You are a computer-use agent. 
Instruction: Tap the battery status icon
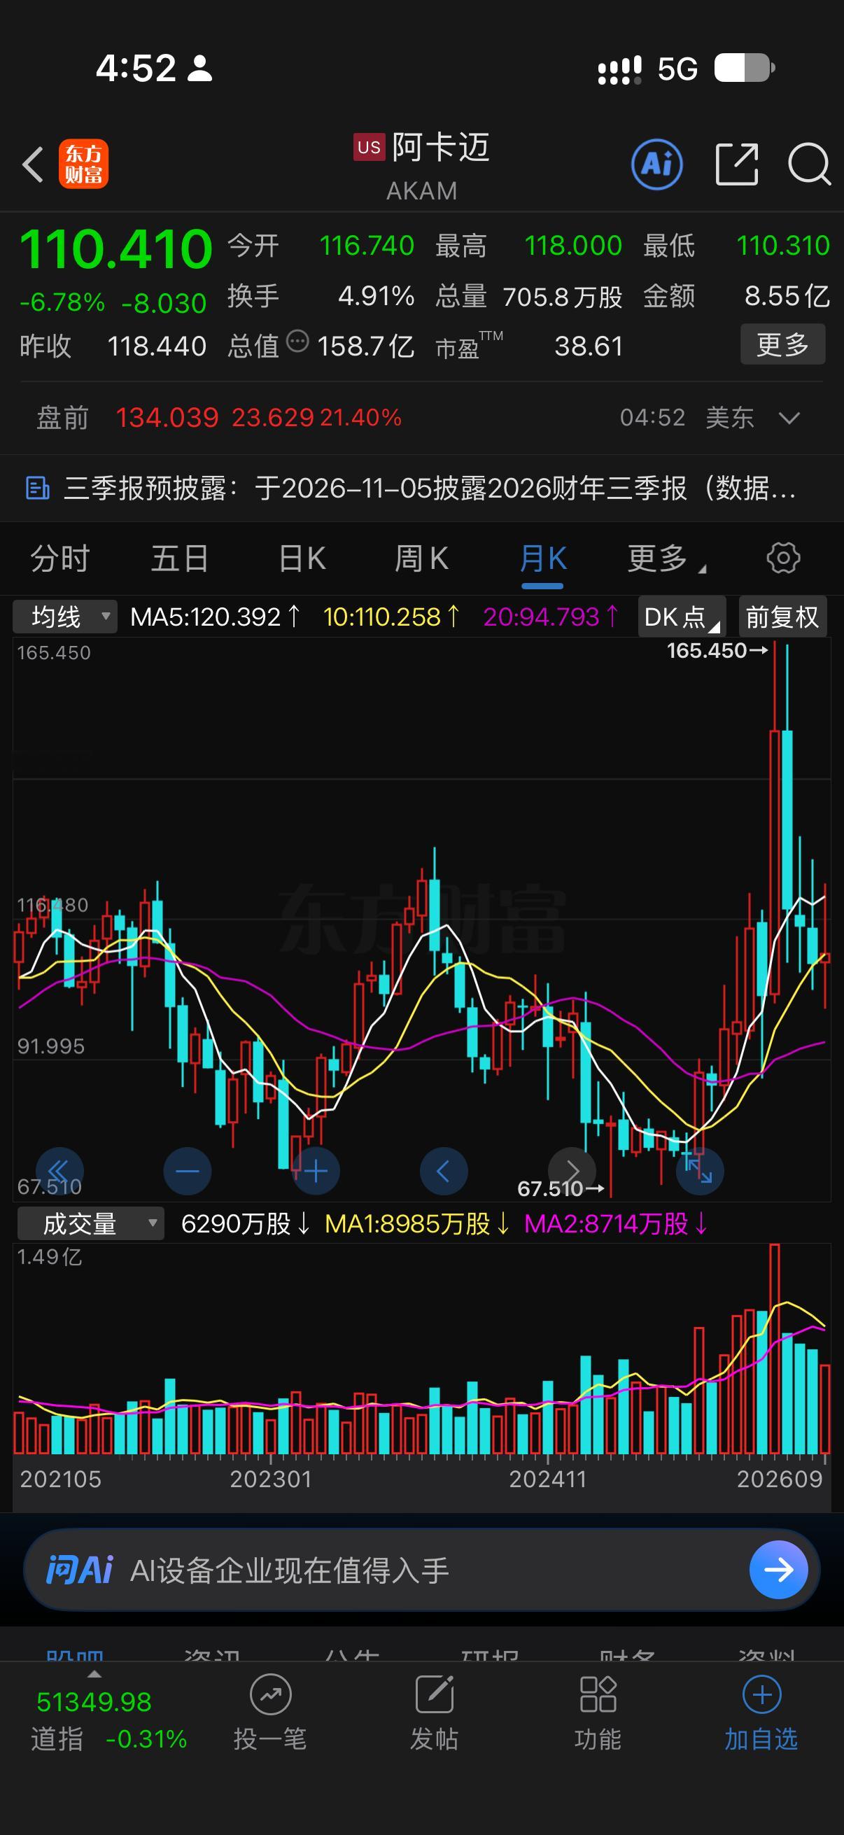745,69
